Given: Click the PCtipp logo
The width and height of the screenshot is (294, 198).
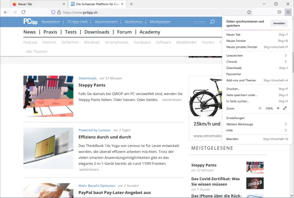Looking at the screenshot, I should coord(30,22).
